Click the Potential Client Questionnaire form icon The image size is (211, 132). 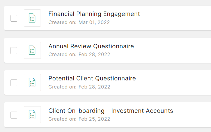(x=32, y=82)
